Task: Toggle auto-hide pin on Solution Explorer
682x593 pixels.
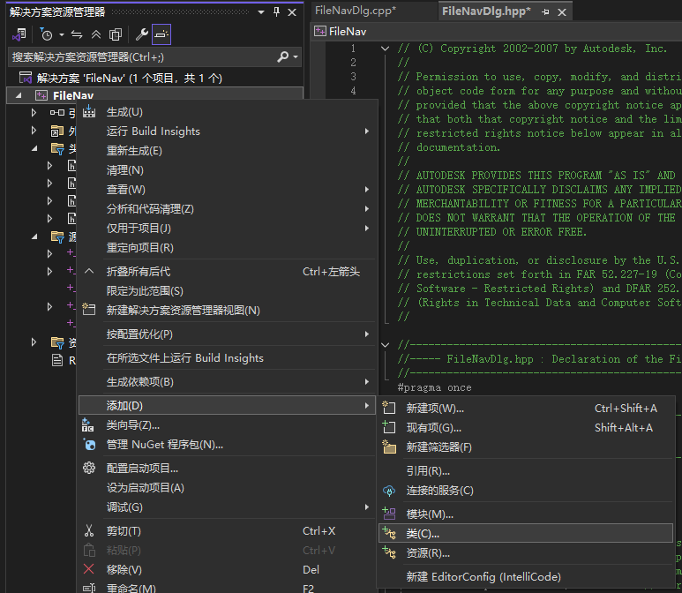Action: click(x=277, y=11)
